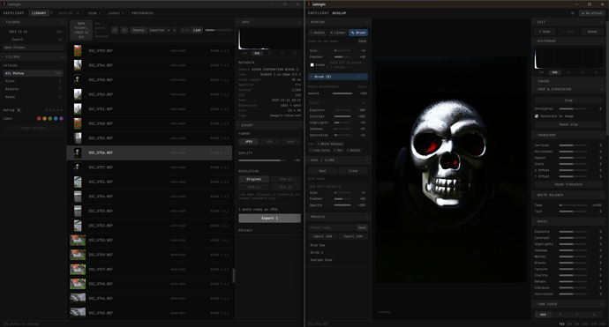
Task: Expand the Privacy section in the Library
Action: [x=269, y=230]
